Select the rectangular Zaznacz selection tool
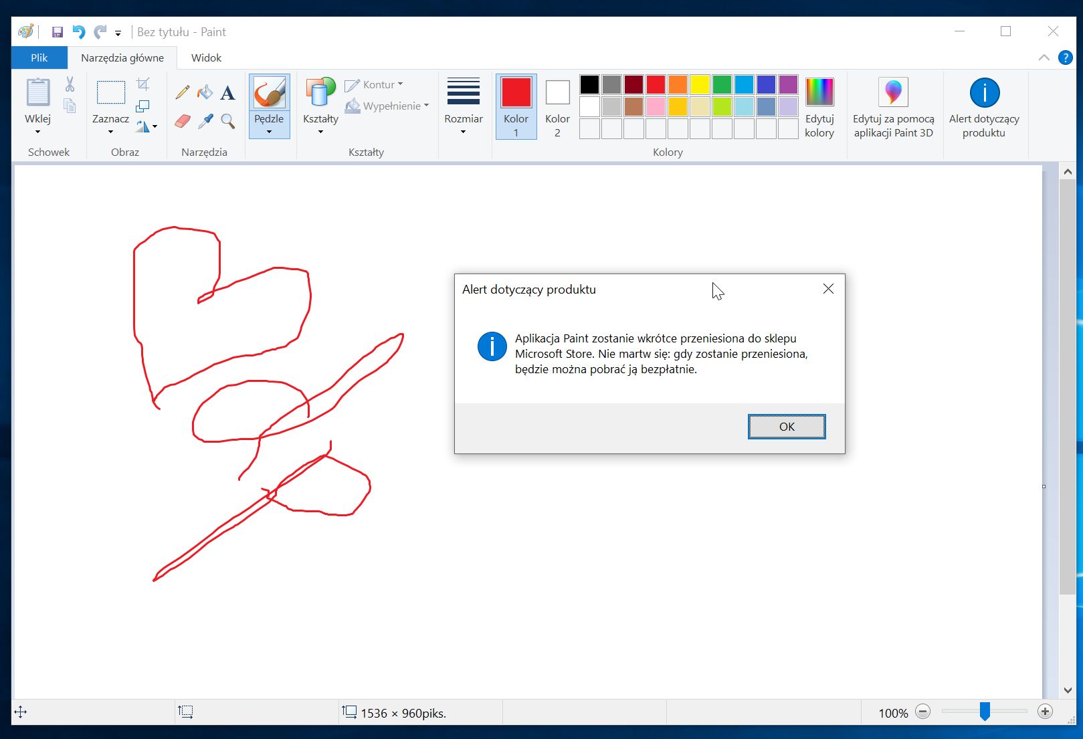The width and height of the screenshot is (1083, 739). click(111, 92)
